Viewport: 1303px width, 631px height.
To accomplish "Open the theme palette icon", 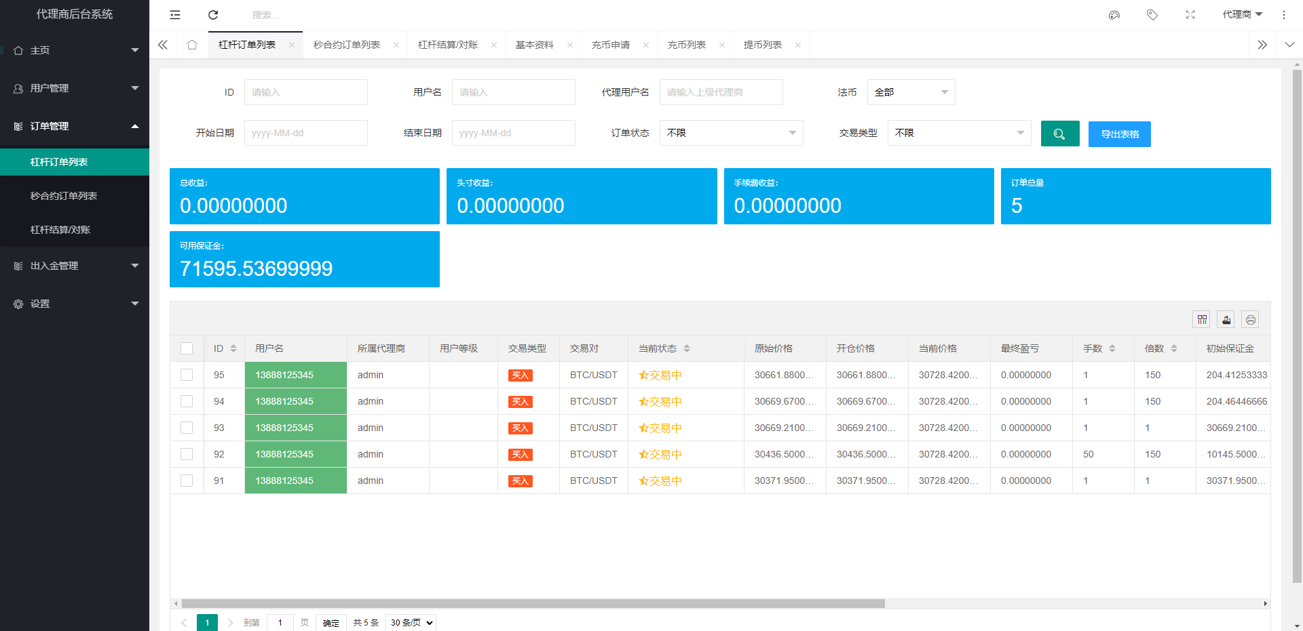I will tap(1114, 15).
